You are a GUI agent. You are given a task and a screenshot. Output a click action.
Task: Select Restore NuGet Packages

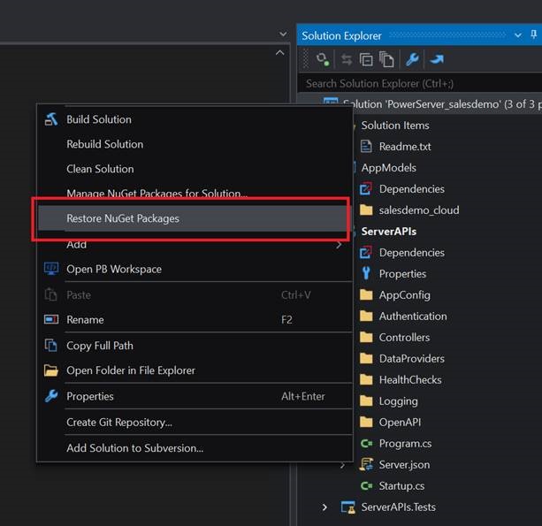(x=193, y=218)
